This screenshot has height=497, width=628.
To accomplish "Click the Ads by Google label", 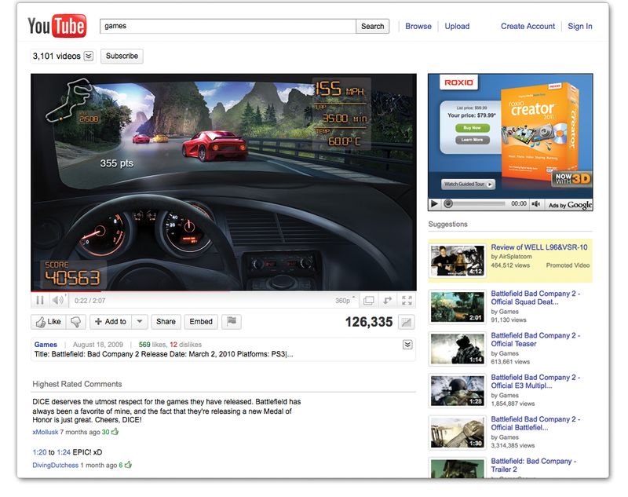I will [x=570, y=205].
